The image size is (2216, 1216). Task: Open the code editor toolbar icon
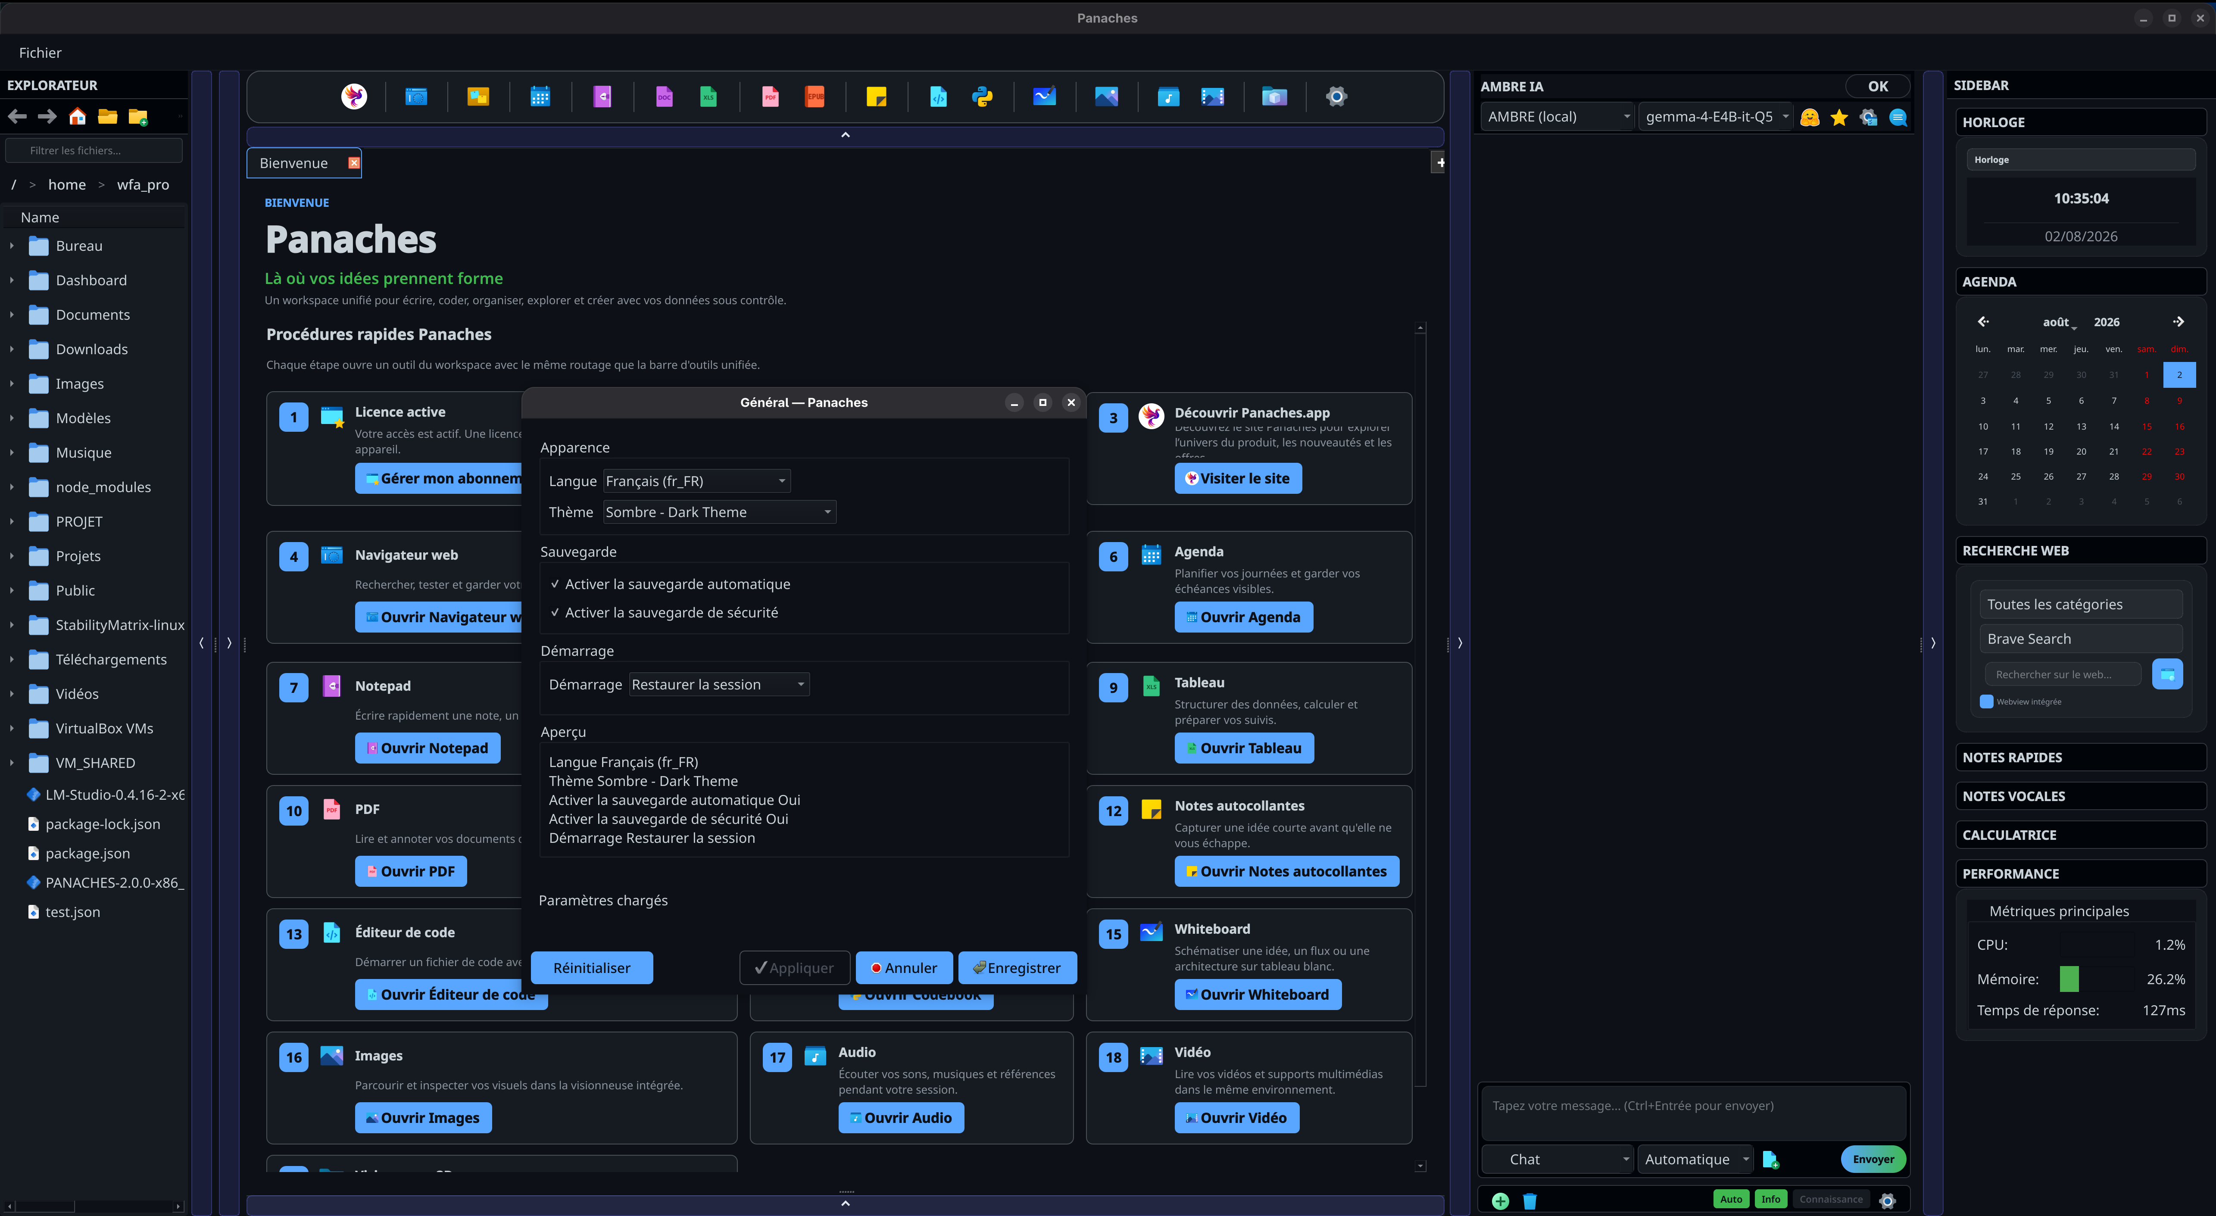(939, 97)
